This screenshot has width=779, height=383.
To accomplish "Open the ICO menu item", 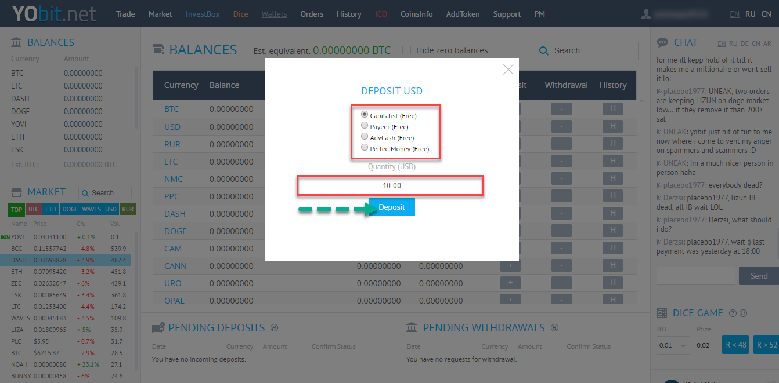I will point(381,14).
